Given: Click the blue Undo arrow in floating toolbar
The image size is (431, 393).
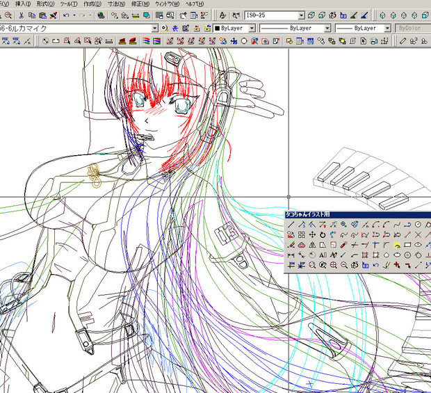Looking at the screenshot, I should pyautogui.click(x=375, y=265).
